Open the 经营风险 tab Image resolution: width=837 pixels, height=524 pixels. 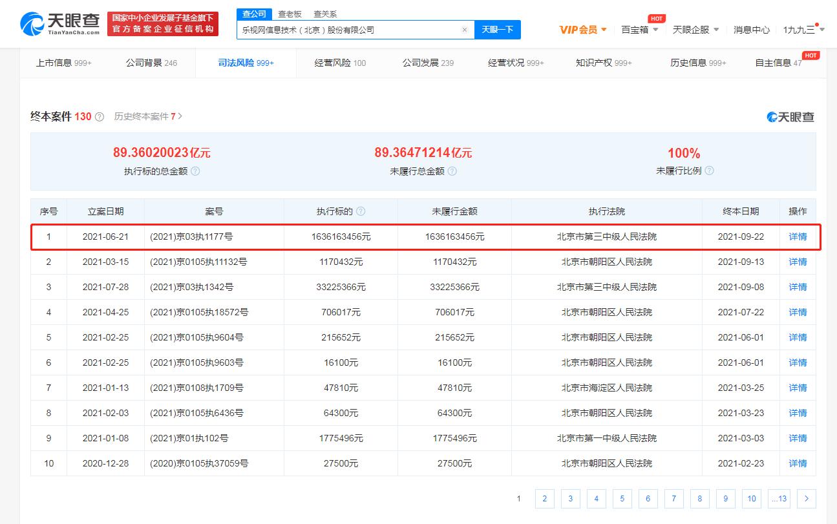click(x=340, y=63)
